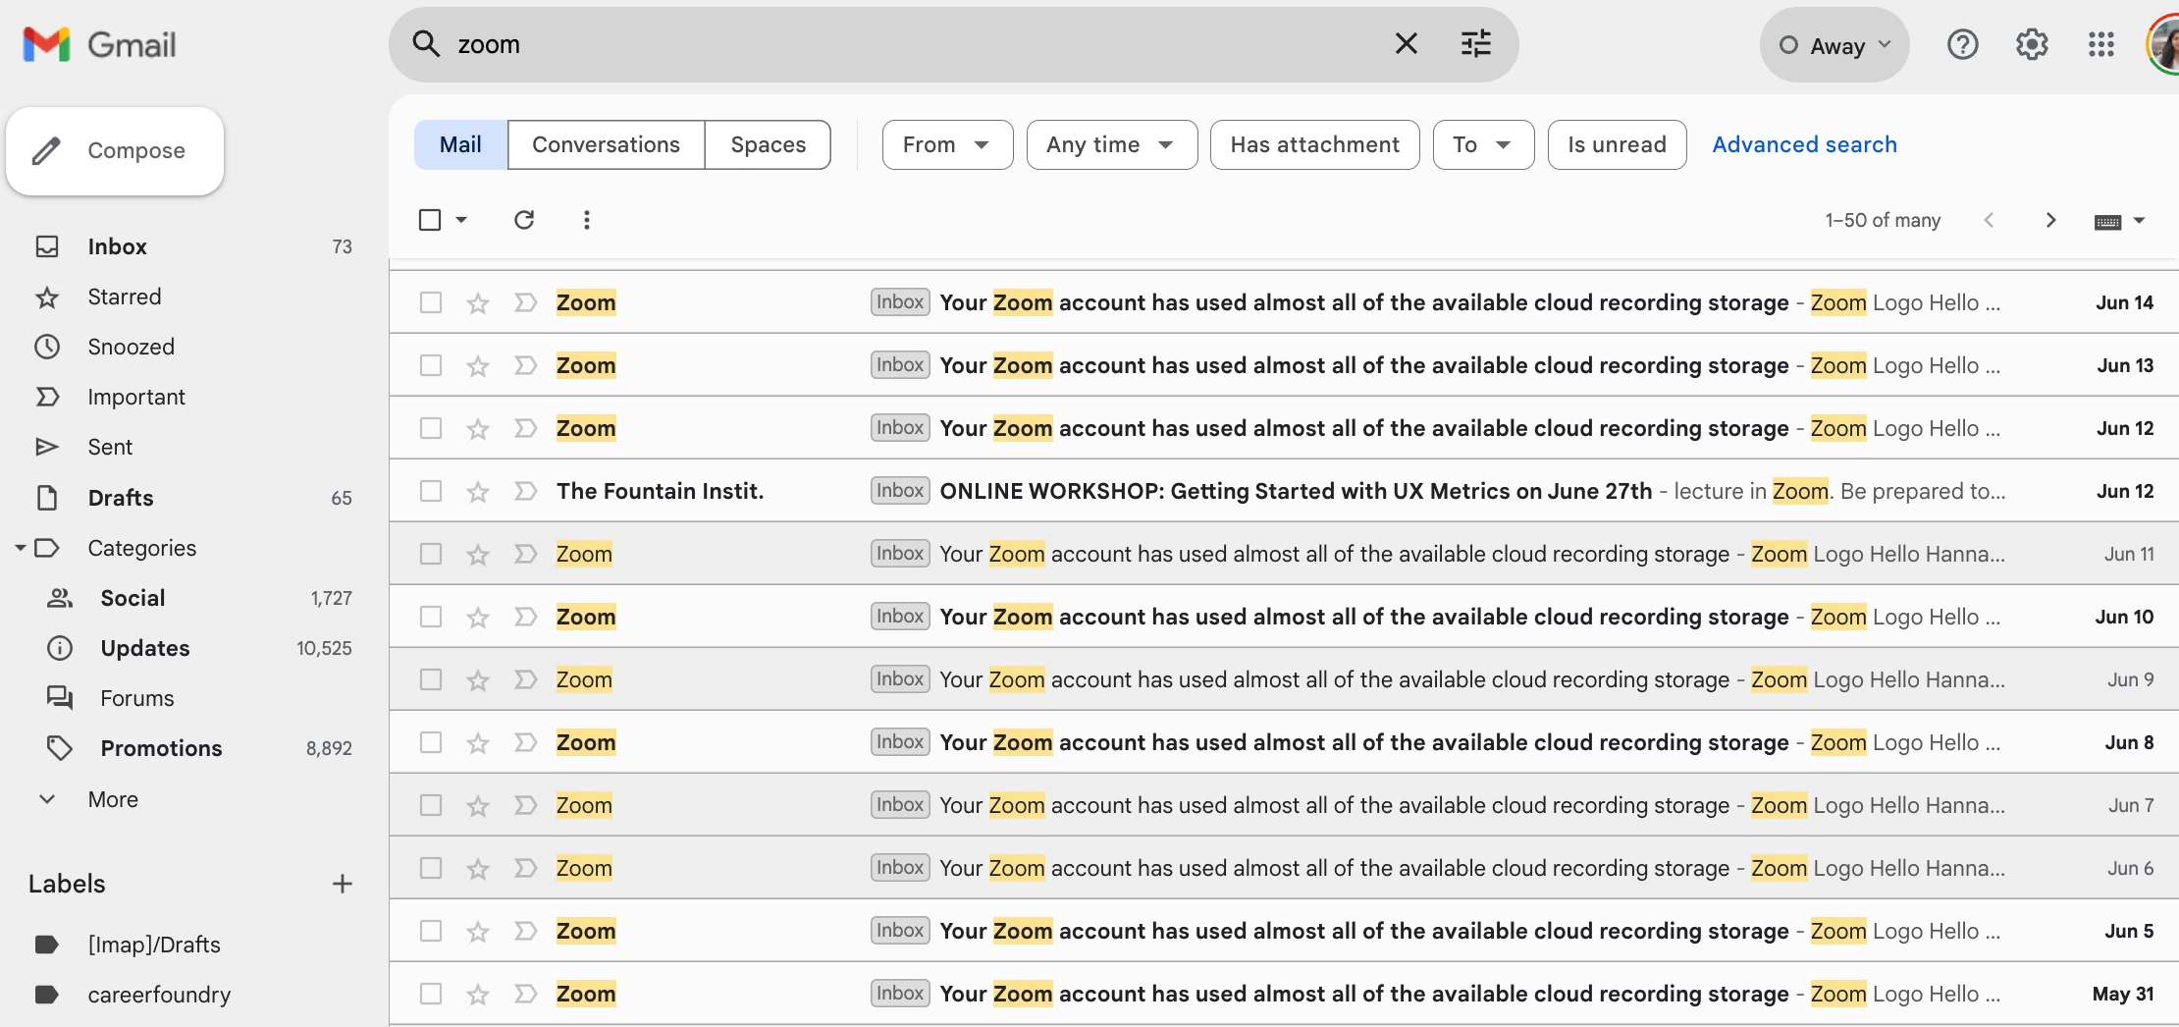Star the Jun 14 Zoom email
2179x1027 pixels.
(x=477, y=303)
